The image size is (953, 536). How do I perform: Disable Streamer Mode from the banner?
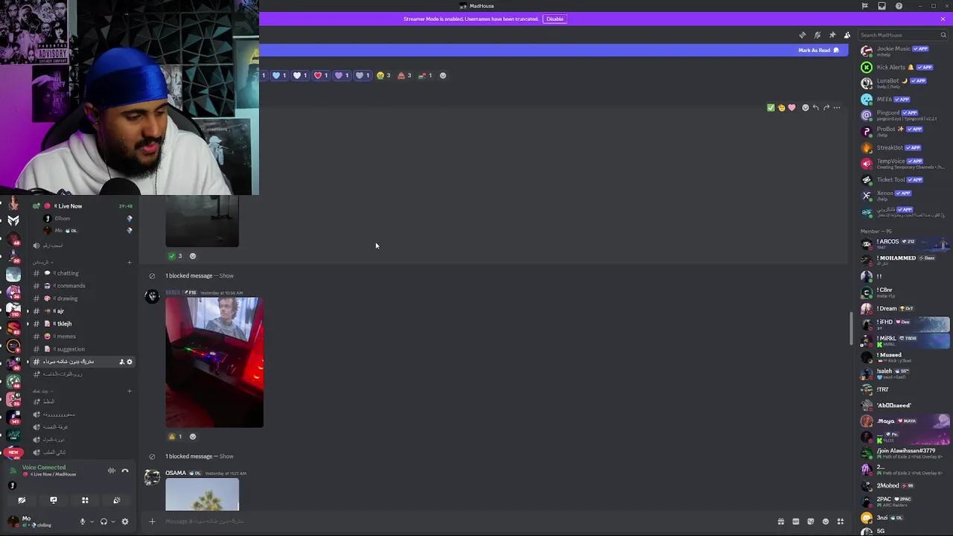(x=555, y=19)
